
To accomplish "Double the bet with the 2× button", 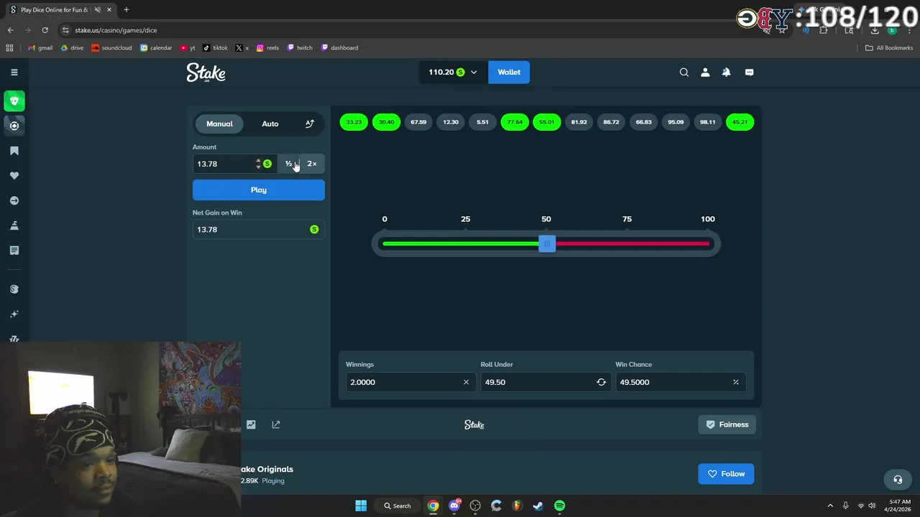I will (312, 164).
